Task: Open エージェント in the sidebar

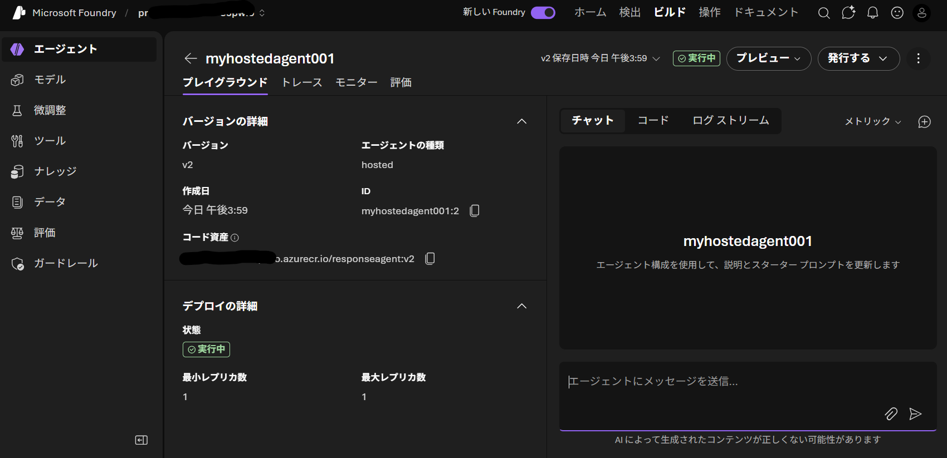Action: (x=79, y=49)
